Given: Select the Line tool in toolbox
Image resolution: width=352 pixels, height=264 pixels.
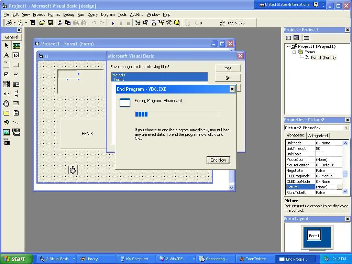Looking at the screenshot, I should point(16,123).
